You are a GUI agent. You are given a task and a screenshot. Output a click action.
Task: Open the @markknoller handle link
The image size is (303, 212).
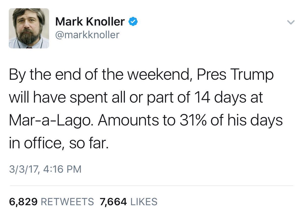tap(87, 35)
